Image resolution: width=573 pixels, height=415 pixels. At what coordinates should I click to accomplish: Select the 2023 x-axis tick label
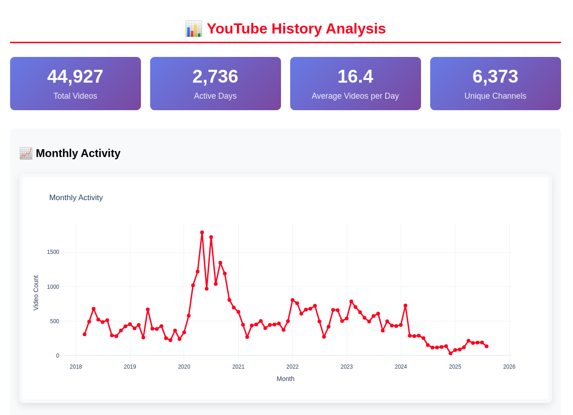point(347,367)
